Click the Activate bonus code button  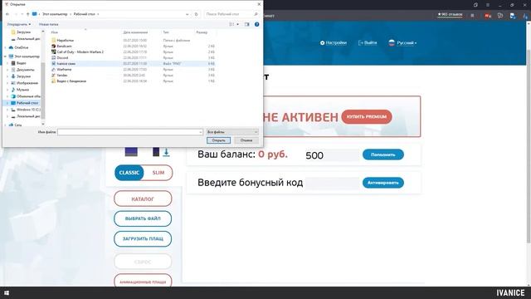pyautogui.click(x=383, y=183)
